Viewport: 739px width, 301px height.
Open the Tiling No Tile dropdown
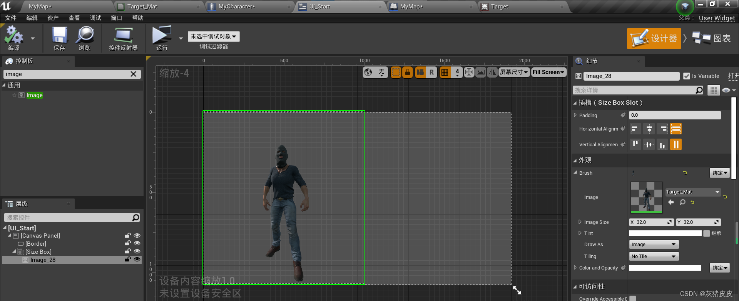tap(654, 256)
